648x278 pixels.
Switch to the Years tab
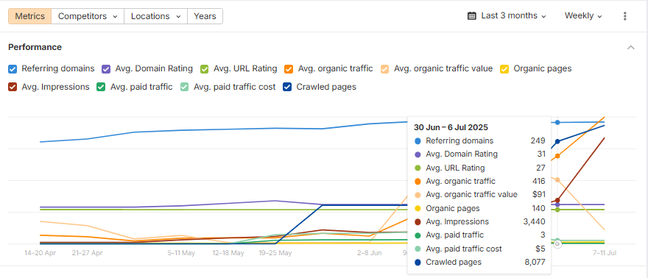205,16
